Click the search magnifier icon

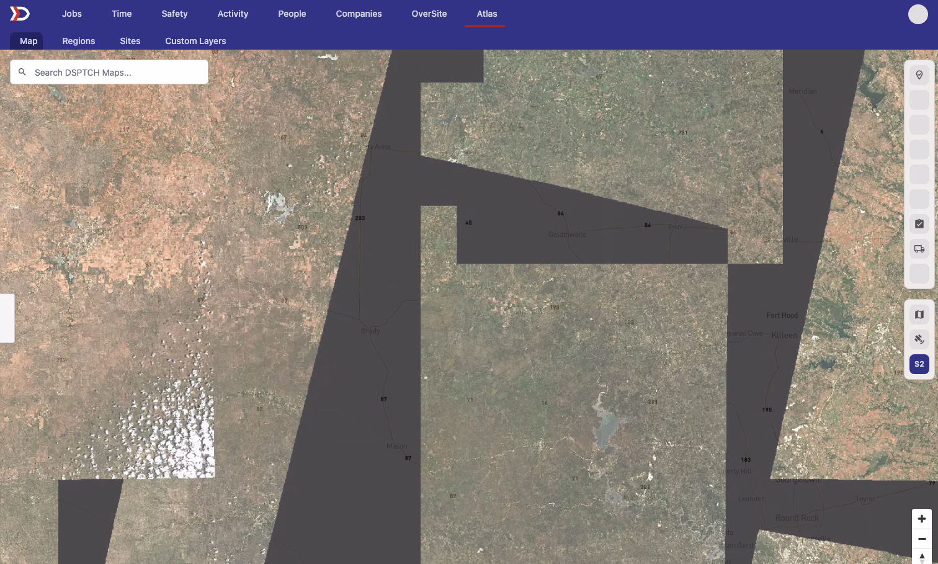pyautogui.click(x=22, y=72)
